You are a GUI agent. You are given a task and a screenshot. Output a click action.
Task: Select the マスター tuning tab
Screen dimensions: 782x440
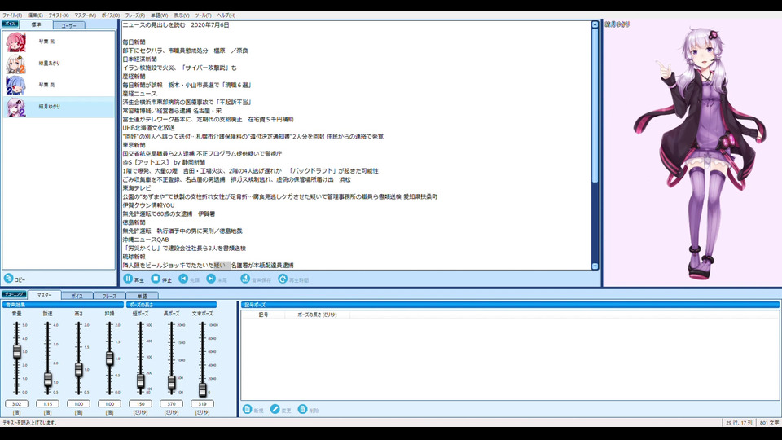(x=44, y=295)
